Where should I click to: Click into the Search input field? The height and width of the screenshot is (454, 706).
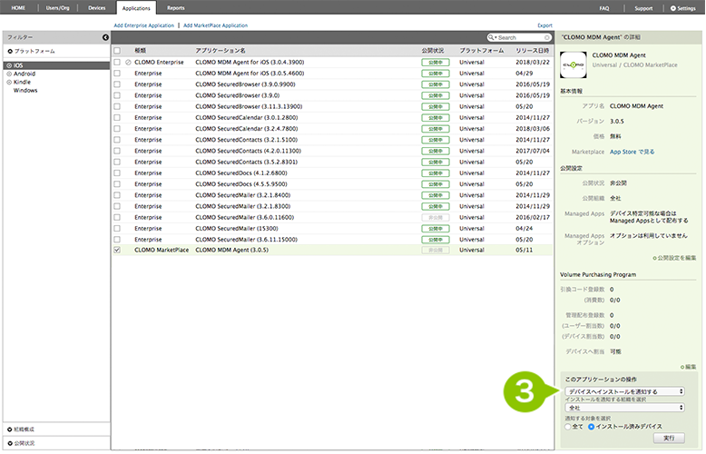click(x=520, y=38)
